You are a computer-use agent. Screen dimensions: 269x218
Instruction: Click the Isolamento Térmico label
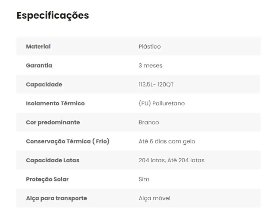[55, 103]
